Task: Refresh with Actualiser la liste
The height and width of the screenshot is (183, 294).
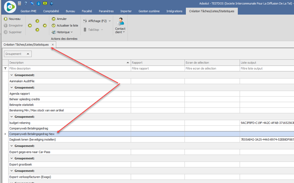Action: 65,26
